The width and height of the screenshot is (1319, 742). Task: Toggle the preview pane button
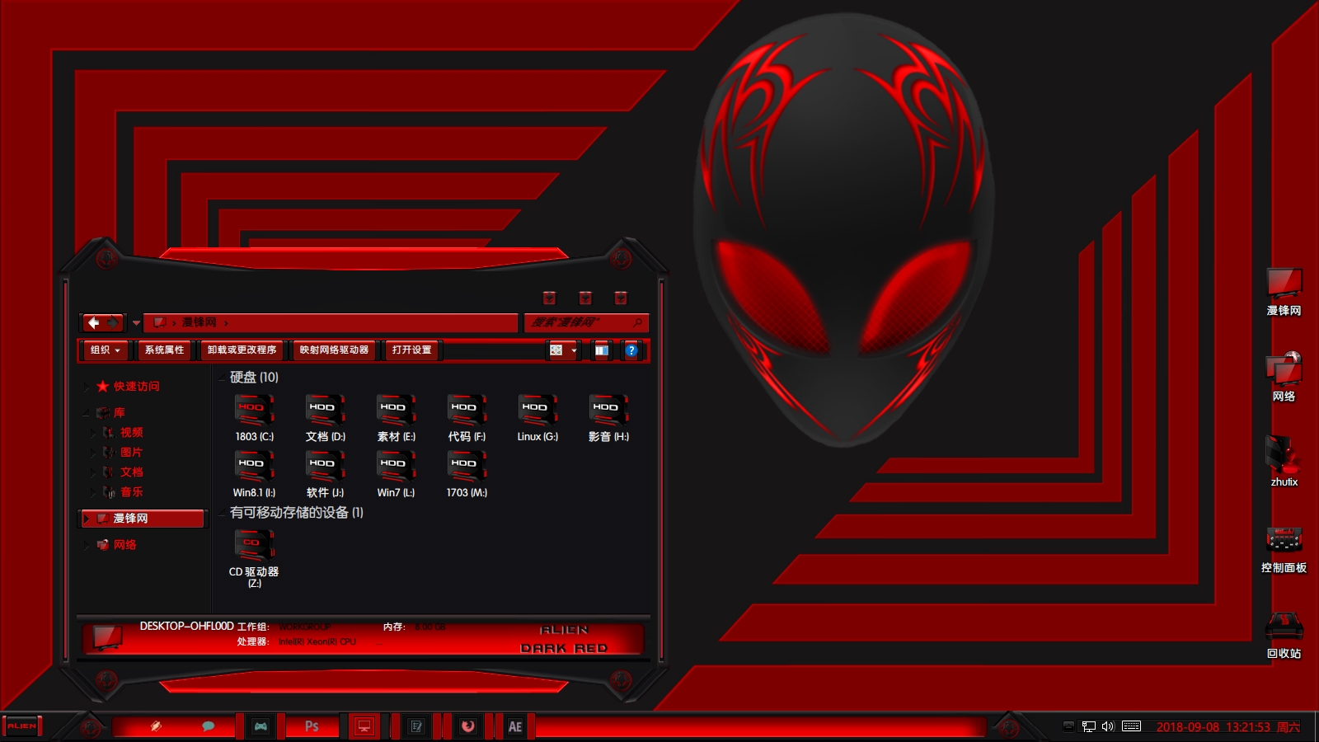coord(602,350)
